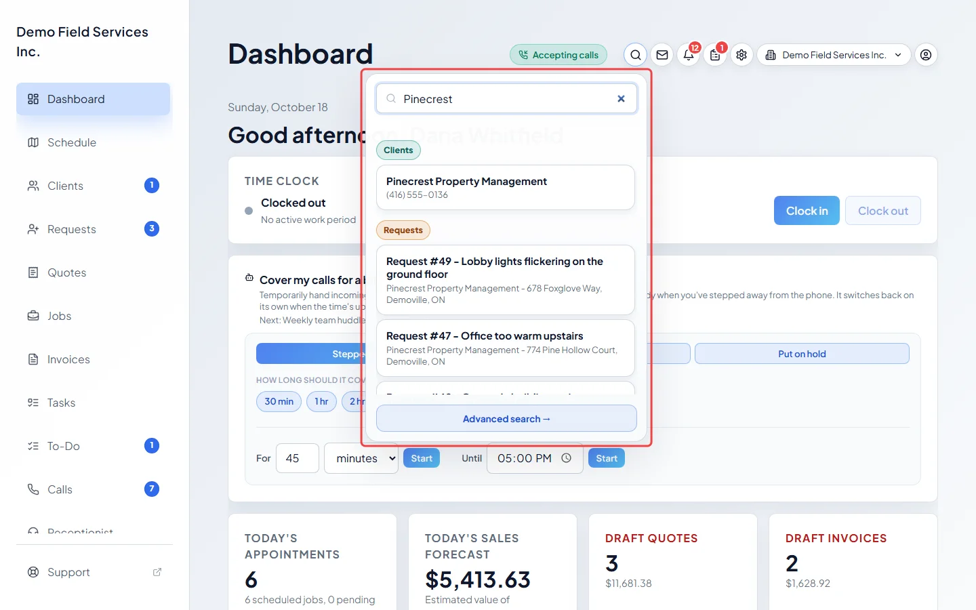Image resolution: width=976 pixels, height=610 pixels.
Task: Open the Draft Invoices card
Action: click(x=853, y=562)
